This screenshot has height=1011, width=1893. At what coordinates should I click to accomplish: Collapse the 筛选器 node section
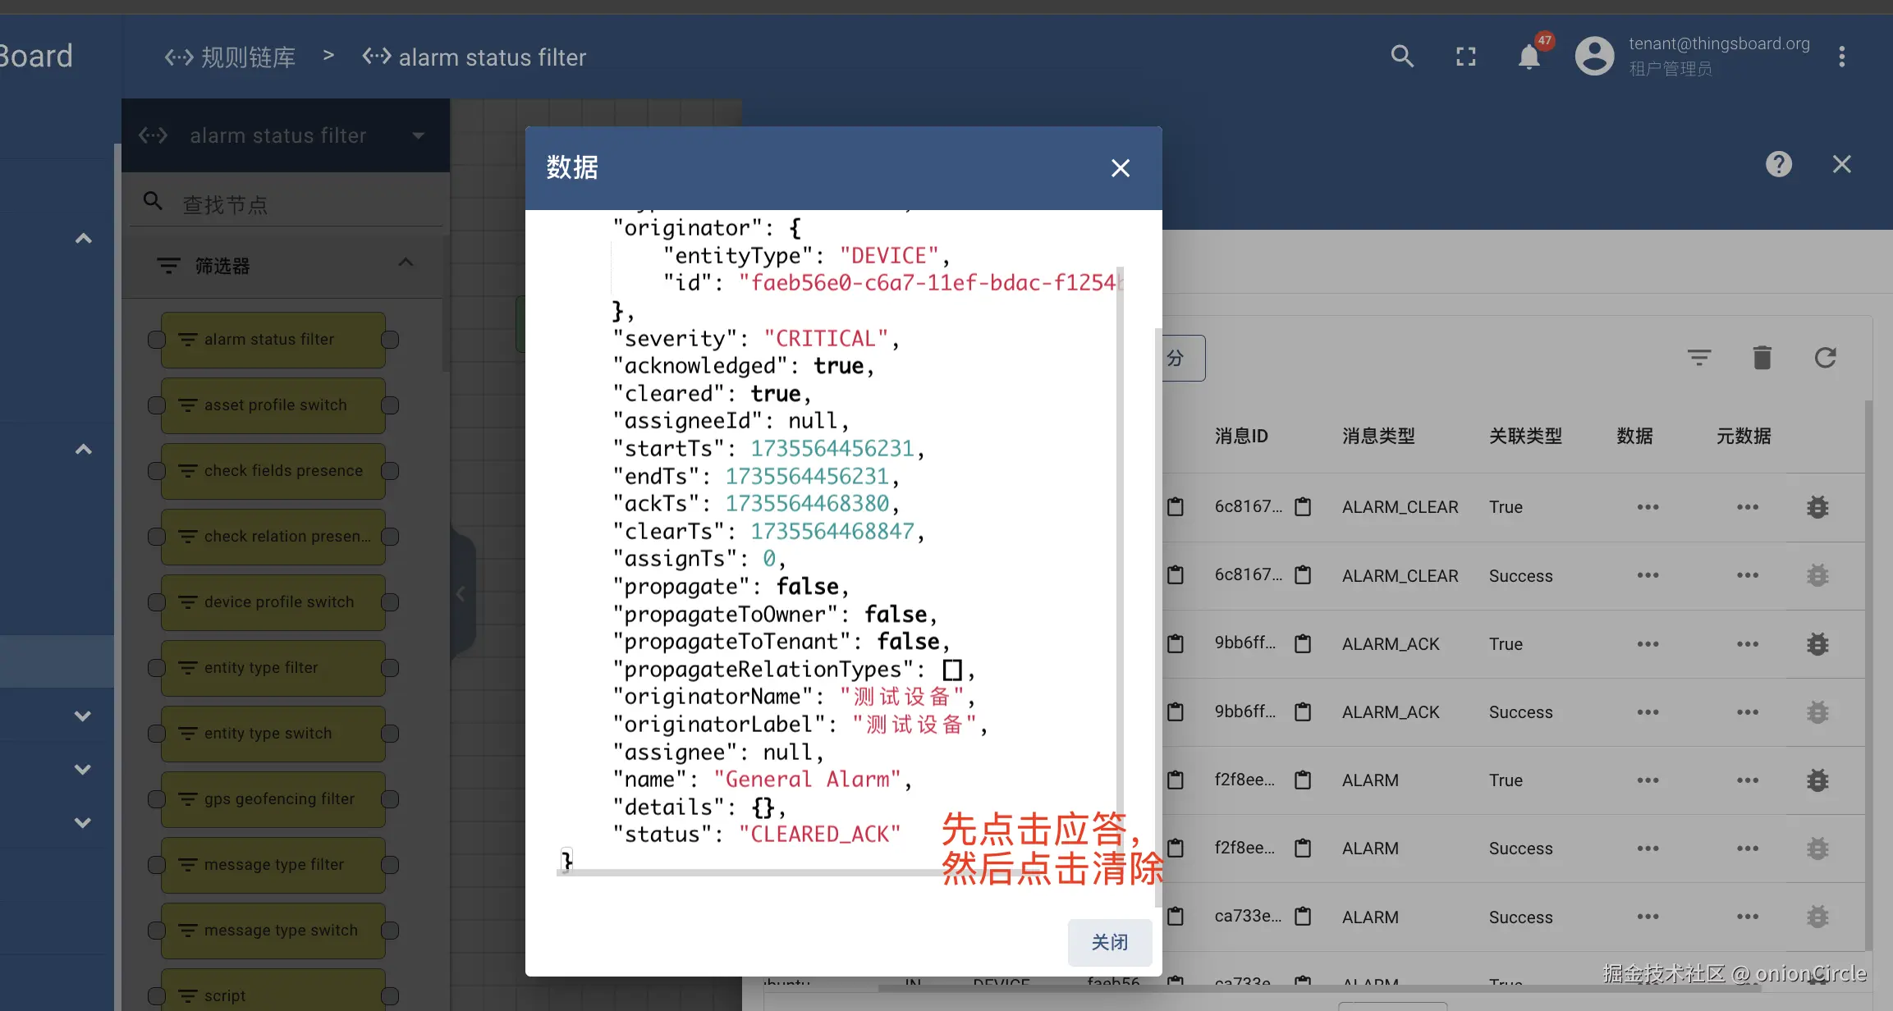pyautogui.click(x=406, y=263)
